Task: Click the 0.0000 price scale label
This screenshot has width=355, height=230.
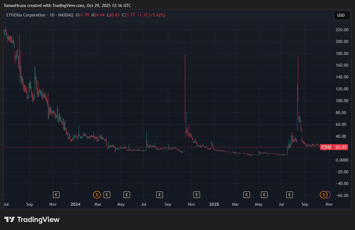Action: point(342,160)
